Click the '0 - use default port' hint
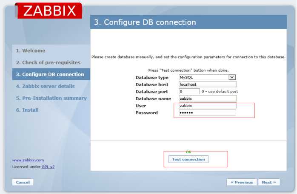 [220, 91]
